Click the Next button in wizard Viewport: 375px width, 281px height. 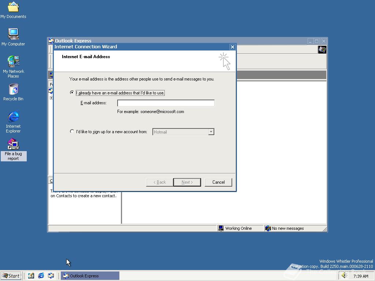(x=187, y=182)
